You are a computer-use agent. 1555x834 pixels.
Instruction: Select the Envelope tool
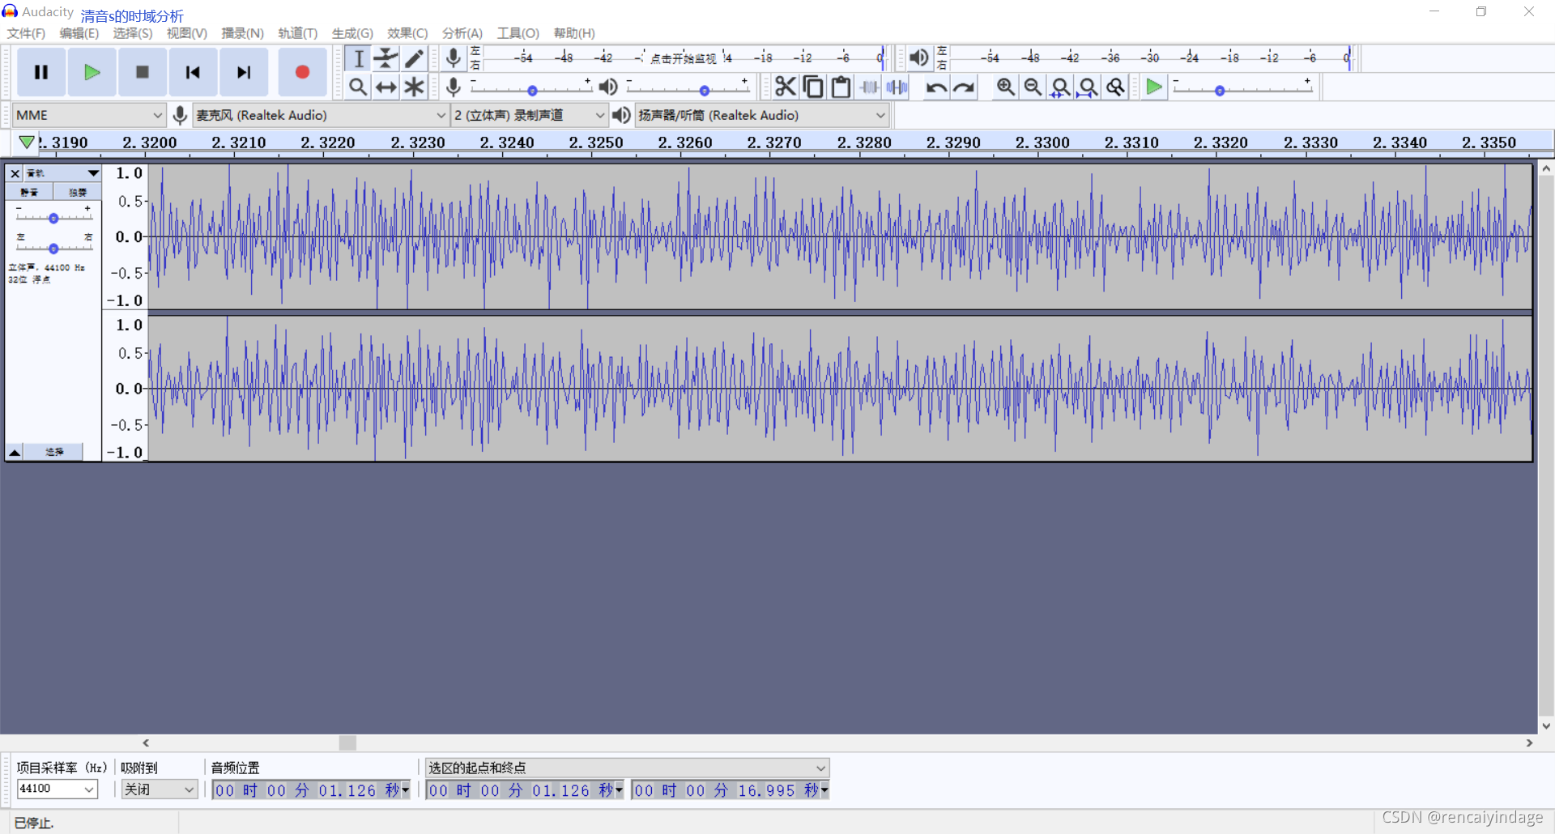[x=386, y=58]
